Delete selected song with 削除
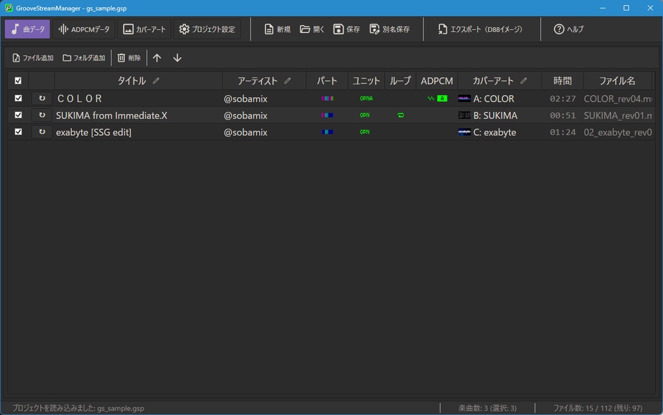This screenshot has width=663, height=415. coord(129,58)
